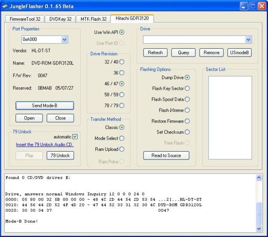Follow the Insert the 79 Unlock Audio CD link

tap(45, 144)
